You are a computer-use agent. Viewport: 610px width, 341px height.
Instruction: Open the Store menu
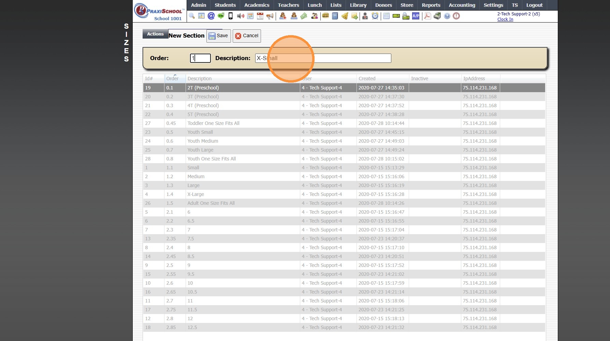pos(407,5)
